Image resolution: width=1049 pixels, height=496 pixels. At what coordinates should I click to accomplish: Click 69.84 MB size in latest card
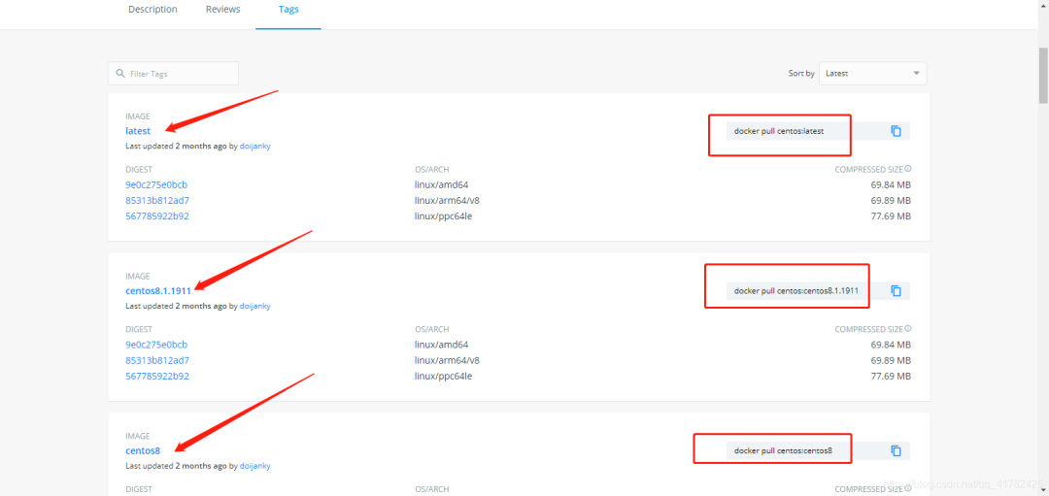pyautogui.click(x=891, y=184)
